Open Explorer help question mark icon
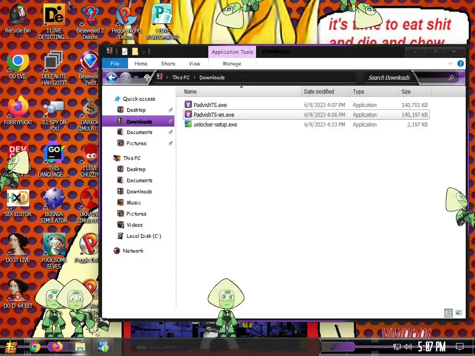Image resolution: width=475 pixels, height=356 pixels. [x=461, y=64]
